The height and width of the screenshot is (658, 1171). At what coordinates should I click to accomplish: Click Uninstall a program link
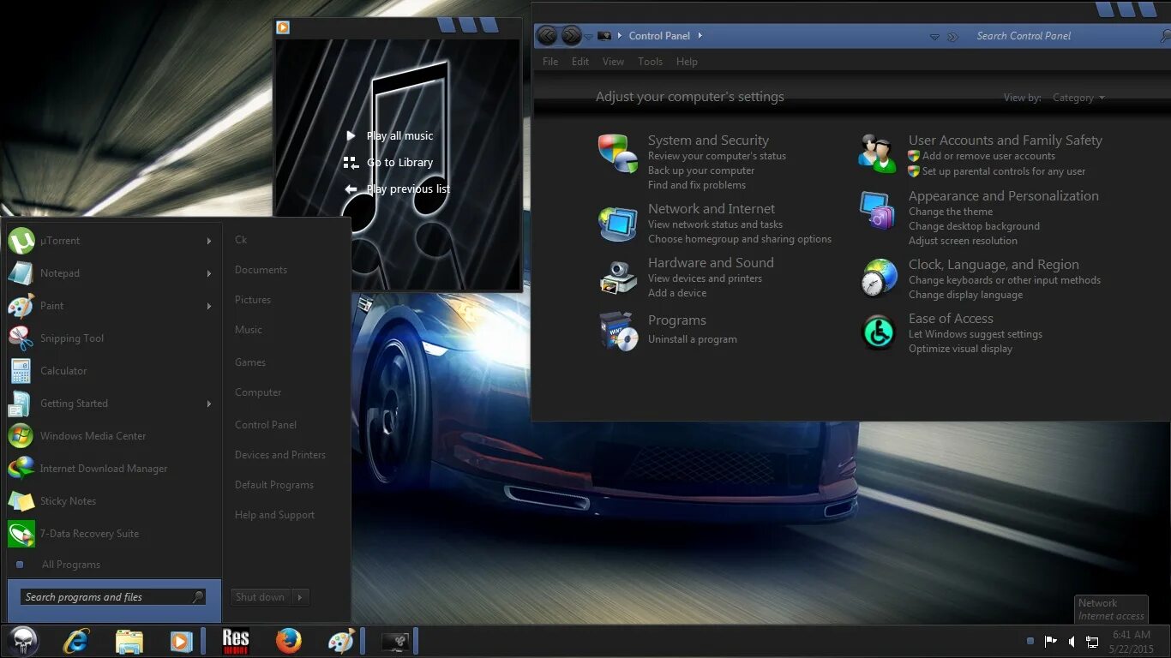(693, 339)
